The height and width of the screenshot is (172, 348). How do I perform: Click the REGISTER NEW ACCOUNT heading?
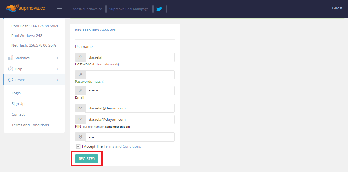pos(96,30)
